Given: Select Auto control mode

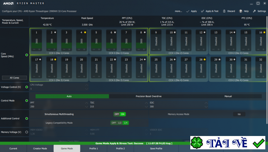Looking at the screenshot, I should 72,96.
